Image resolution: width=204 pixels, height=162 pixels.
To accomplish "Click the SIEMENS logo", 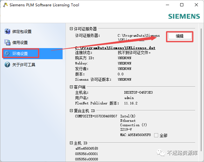I will pos(184,16).
